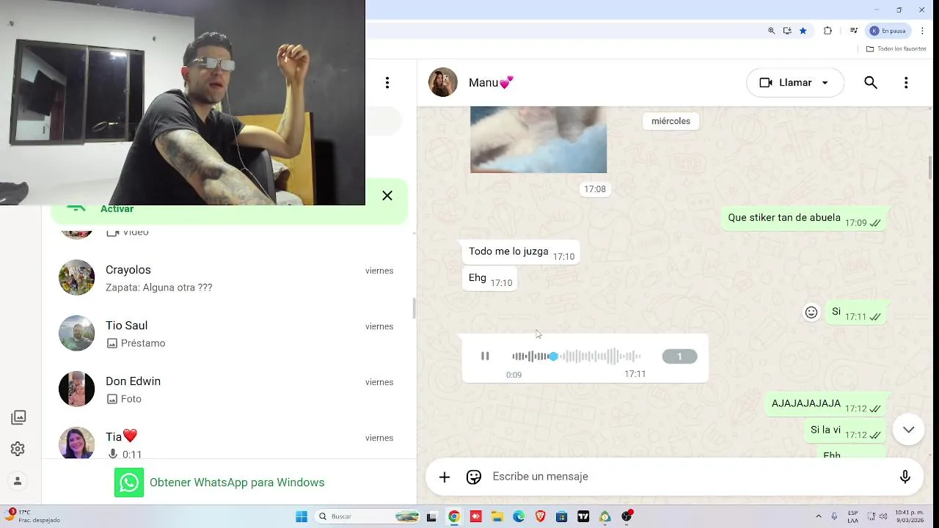Dismiss the green Activar banner
The height and width of the screenshot is (528, 939).
tap(387, 196)
